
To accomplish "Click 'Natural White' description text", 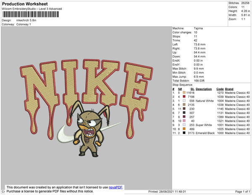I will pos(205,101).
